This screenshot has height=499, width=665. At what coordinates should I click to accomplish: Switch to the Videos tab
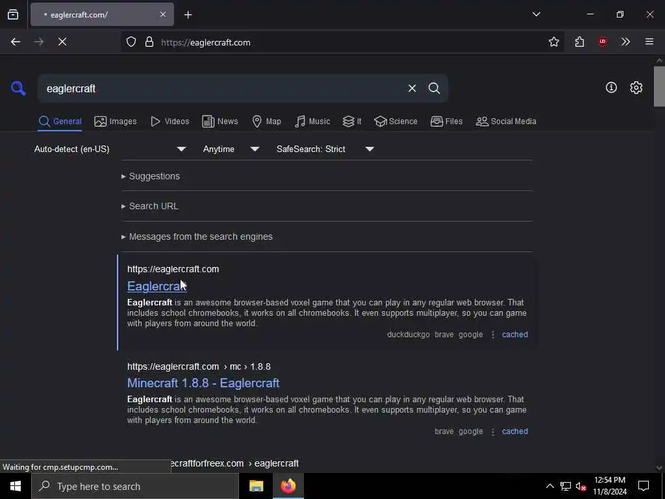(x=170, y=122)
